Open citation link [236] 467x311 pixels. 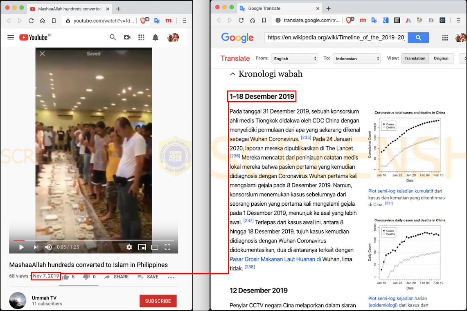235,156
